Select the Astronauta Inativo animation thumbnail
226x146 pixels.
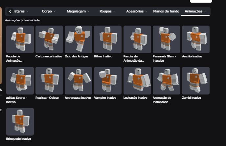pyautogui.click(x=79, y=81)
